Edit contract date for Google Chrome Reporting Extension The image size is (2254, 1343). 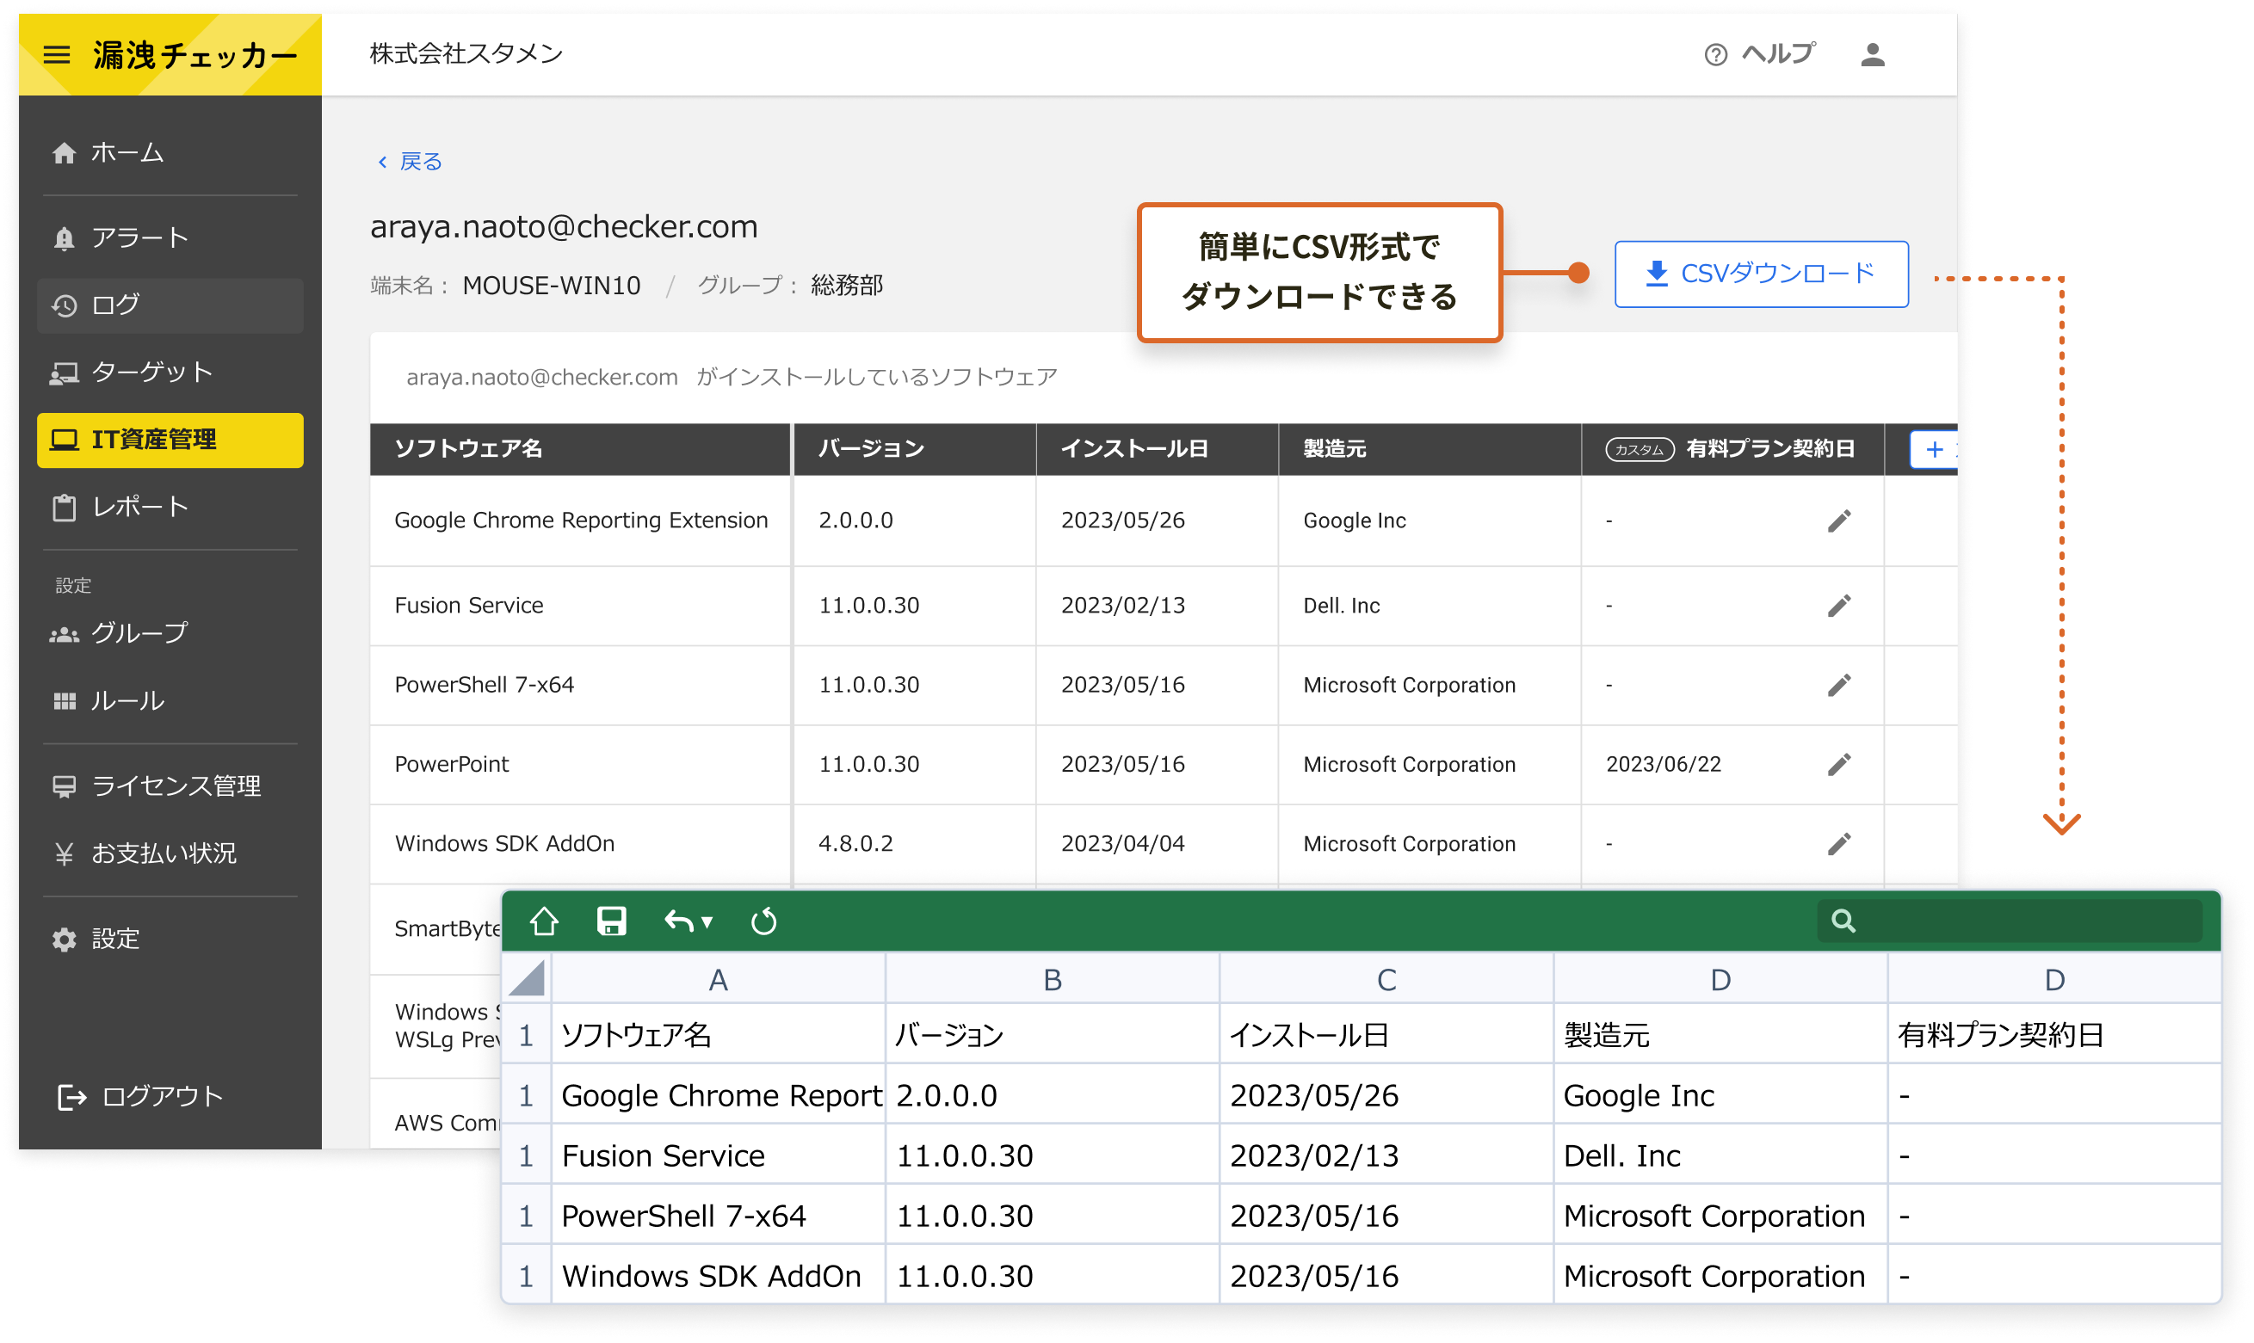tap(1838, 521)
